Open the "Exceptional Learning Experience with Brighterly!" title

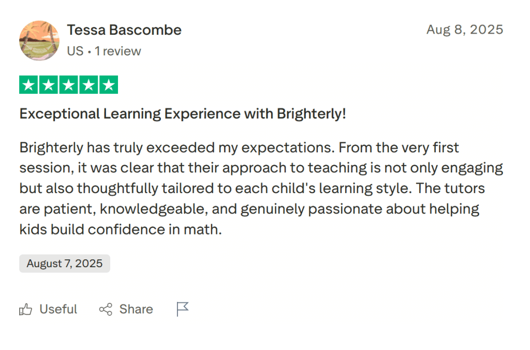(x=182, y=114)
